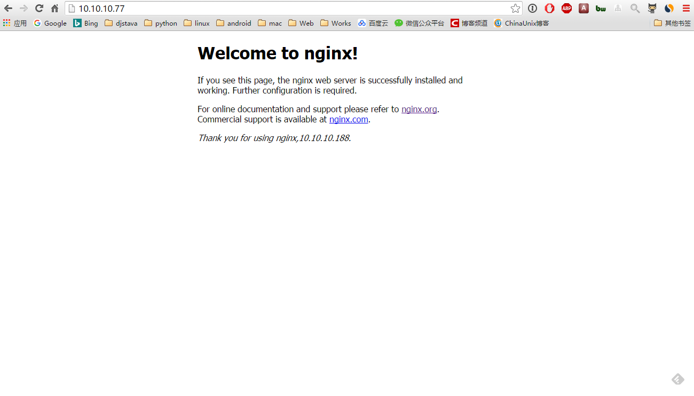Open the ABP Adblock Plus extension
Screen dimensions: 694x396
(566, 8)
